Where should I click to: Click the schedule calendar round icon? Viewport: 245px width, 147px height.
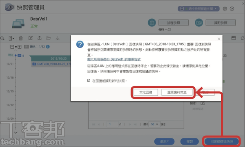click(152, 23)
